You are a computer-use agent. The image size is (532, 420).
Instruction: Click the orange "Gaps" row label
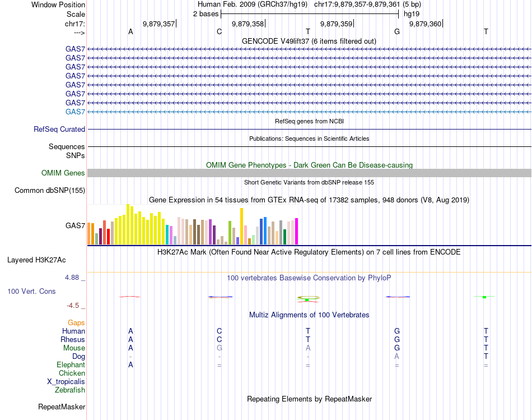pos(76,322)
